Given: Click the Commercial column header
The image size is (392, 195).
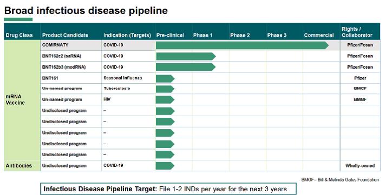Looking at the screenshot, I should click(319, 36).
